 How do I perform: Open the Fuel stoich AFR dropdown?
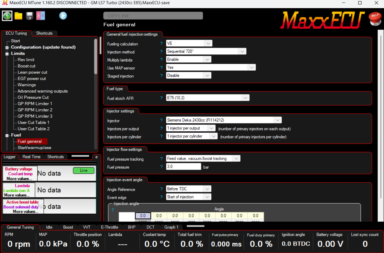[208, 98]
